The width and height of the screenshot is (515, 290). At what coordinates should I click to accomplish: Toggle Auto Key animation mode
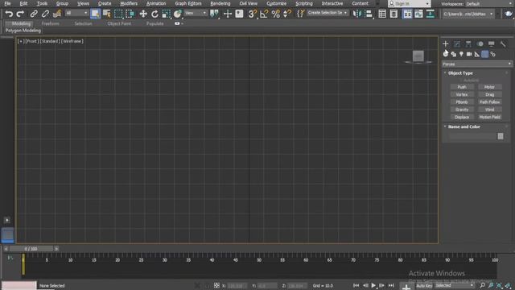pyautogui.click(x=424, y=286)
